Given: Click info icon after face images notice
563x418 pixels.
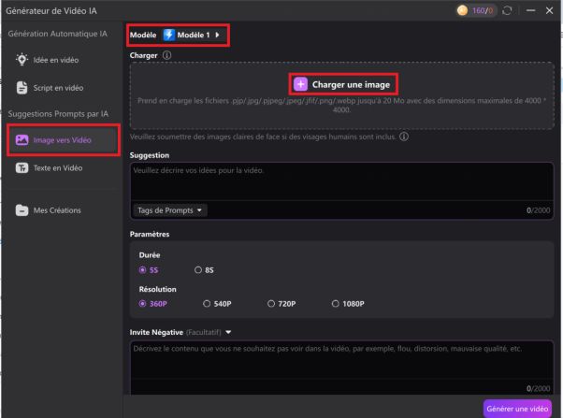Looking at the screenshot, I should point(404,137).
